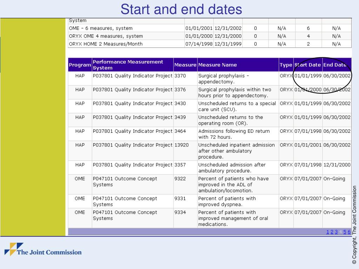Click 'Unscheduled returns to a special care unit'
This screenshot has height=269, width=359.
click(x=237, y=106)
